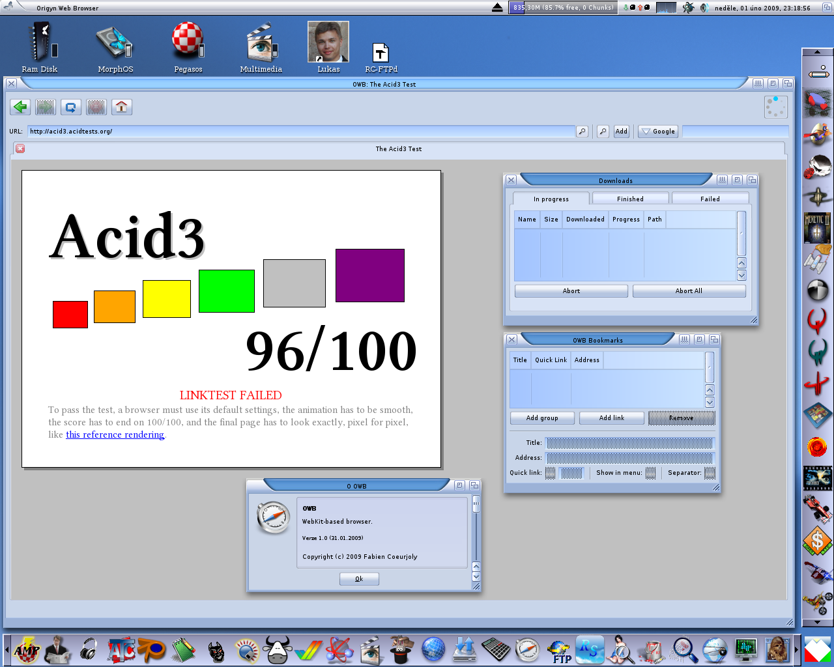This screenshot has height=667, width=834.
Task: Click the Abort button in Downloads
Action: coord(571,291)
